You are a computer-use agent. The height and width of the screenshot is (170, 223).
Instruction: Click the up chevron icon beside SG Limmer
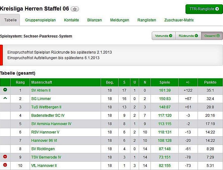point(5,98)
